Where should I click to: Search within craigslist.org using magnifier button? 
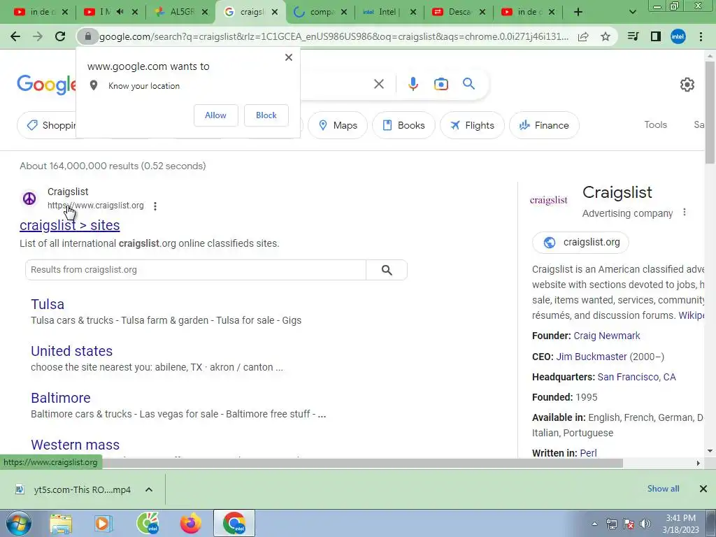(387, 270)
